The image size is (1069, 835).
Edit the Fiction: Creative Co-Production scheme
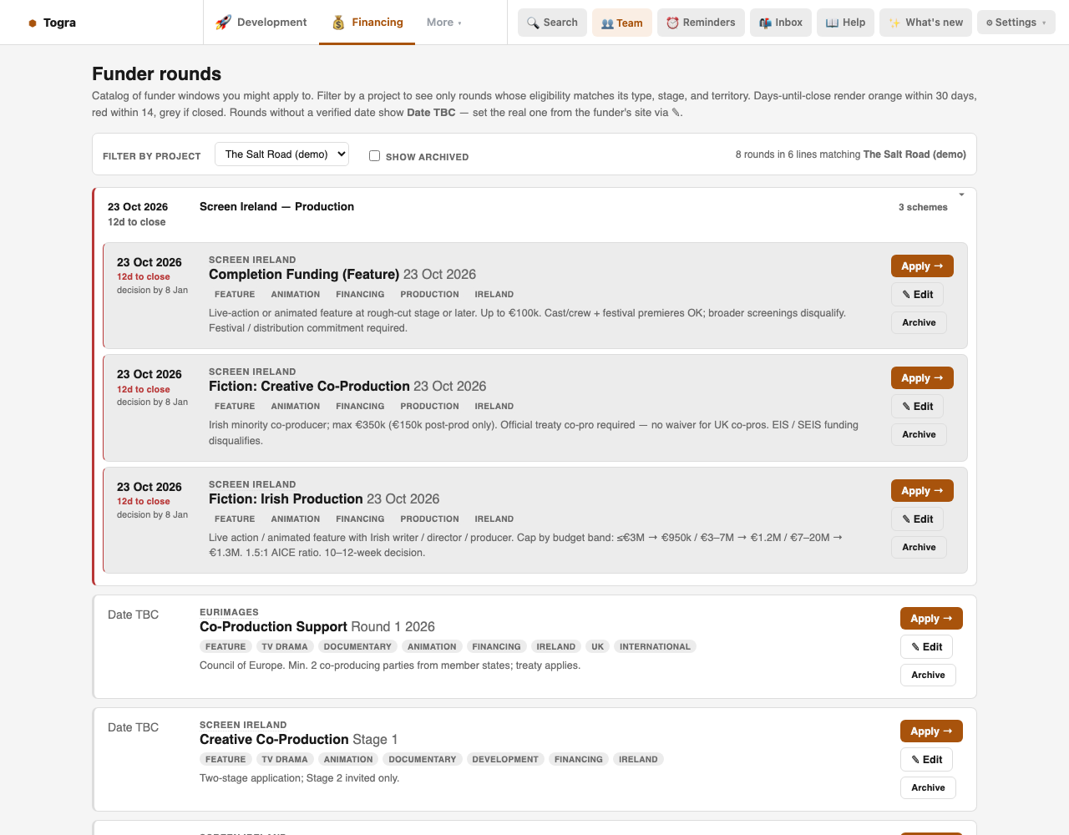918,407
